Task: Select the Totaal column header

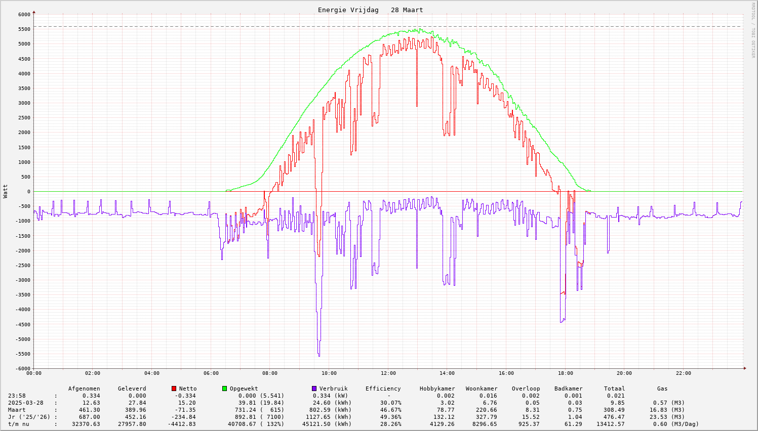Action: coord(614,389)
